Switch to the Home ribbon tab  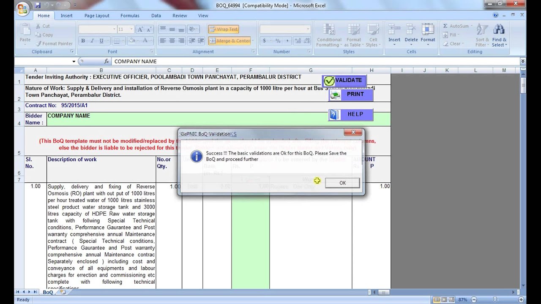pyautogui.click(x=44, y=16)
